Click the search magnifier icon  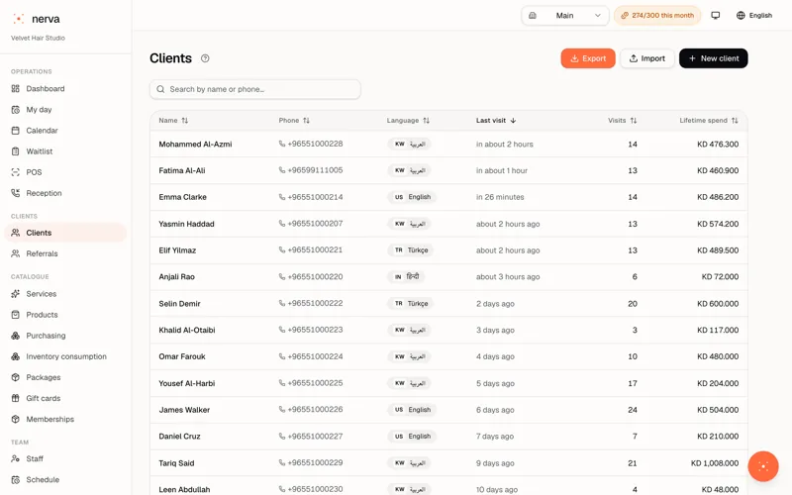pos(160,89)
